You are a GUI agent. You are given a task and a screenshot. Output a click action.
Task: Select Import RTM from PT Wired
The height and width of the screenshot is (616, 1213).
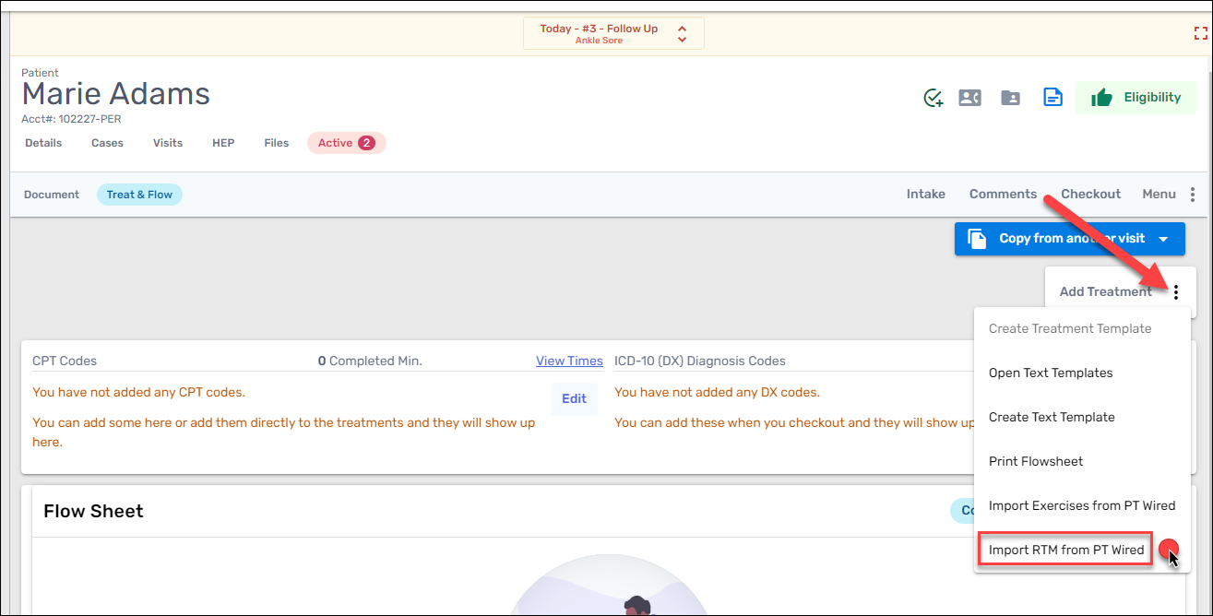[1066, 551]
